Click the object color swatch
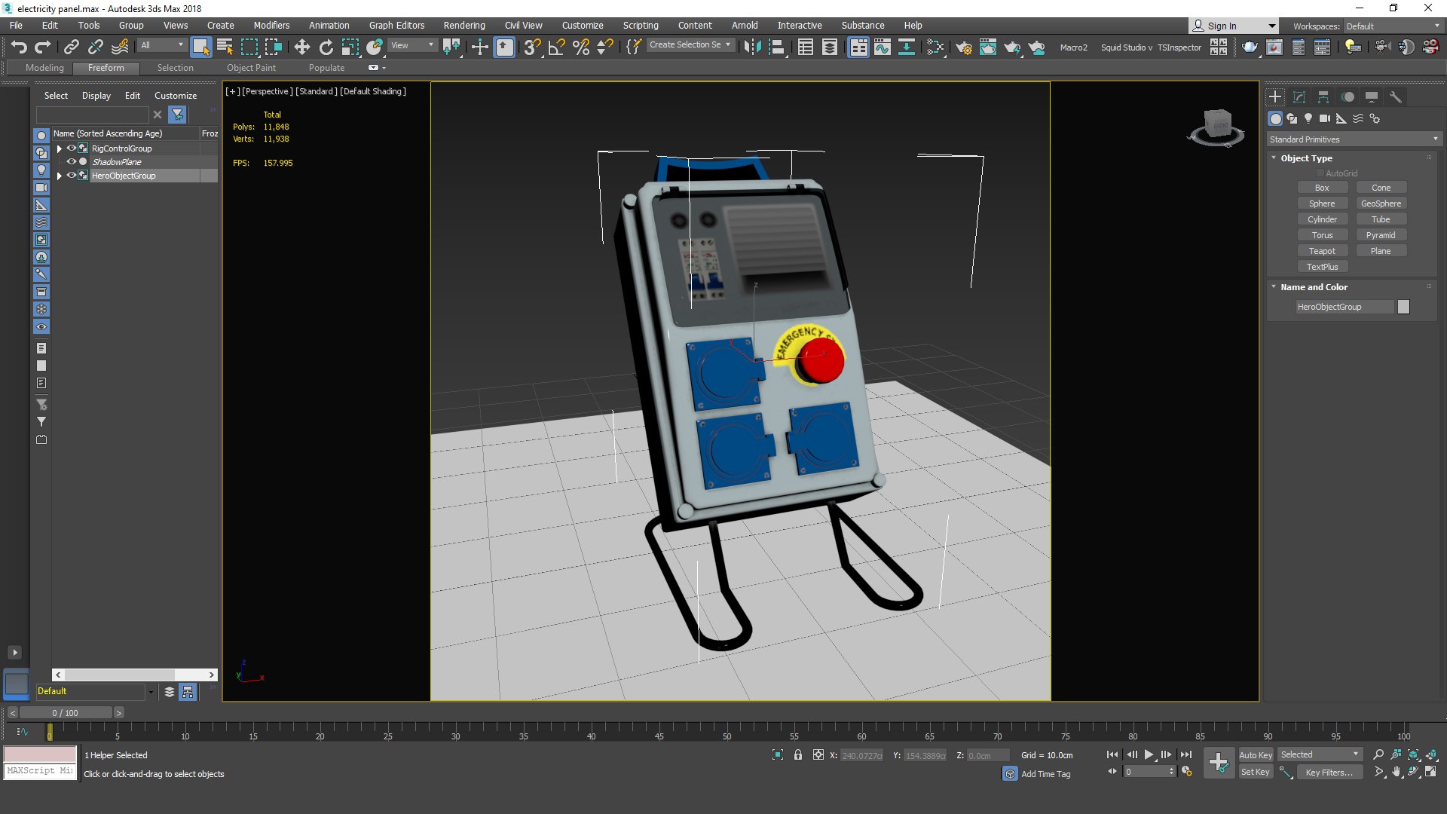The width and height of the screenshot is (1447, 814). point(1403,307)
